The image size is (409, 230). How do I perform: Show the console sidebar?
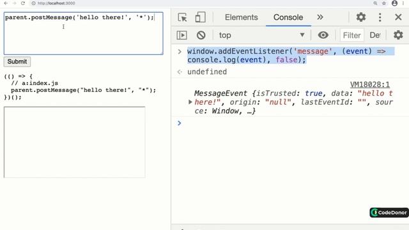click(181, 35)
